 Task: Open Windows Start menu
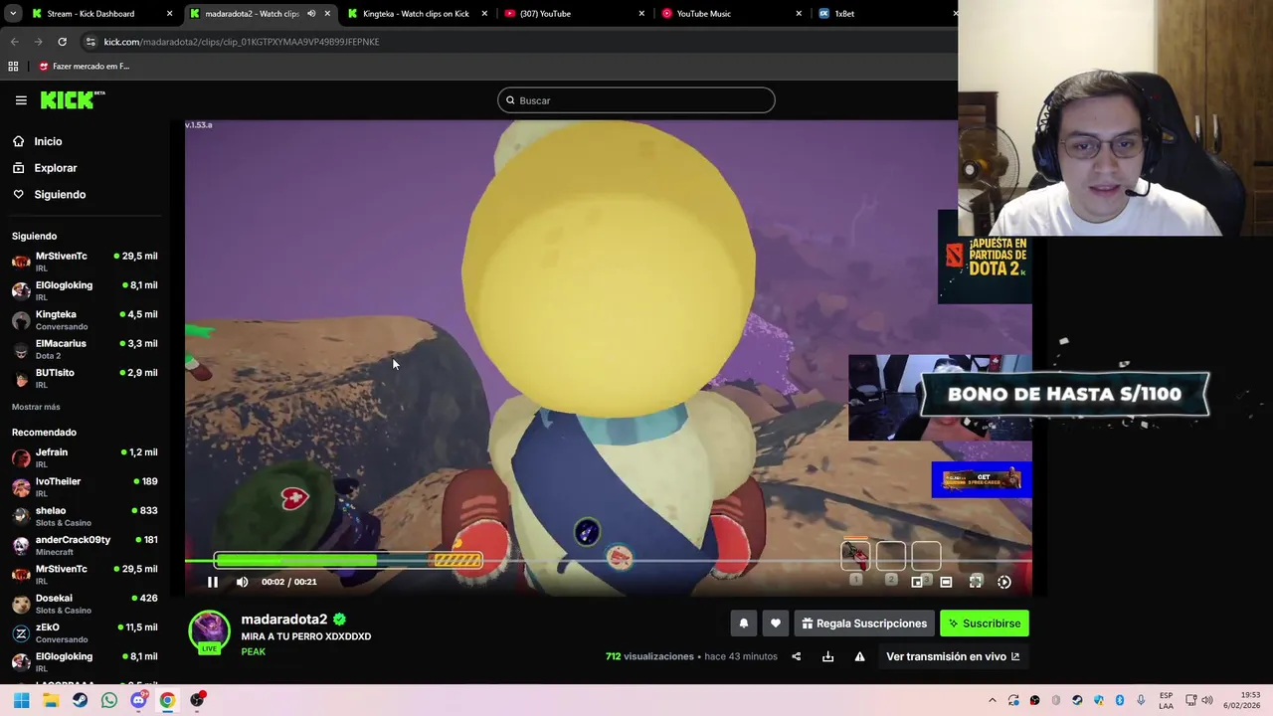21,700
